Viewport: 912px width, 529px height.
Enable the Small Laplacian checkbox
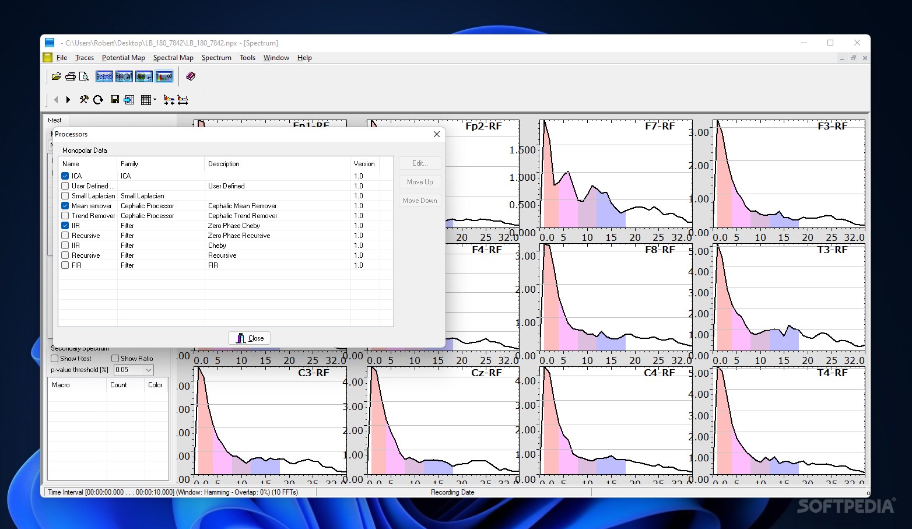65,195
